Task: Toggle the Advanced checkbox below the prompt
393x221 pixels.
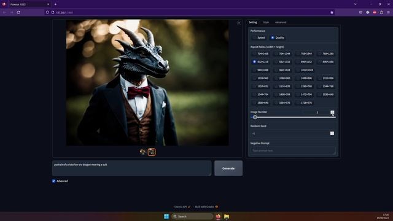Action: coord(53,181)
